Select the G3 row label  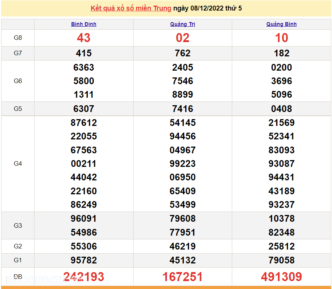[18, 225]
